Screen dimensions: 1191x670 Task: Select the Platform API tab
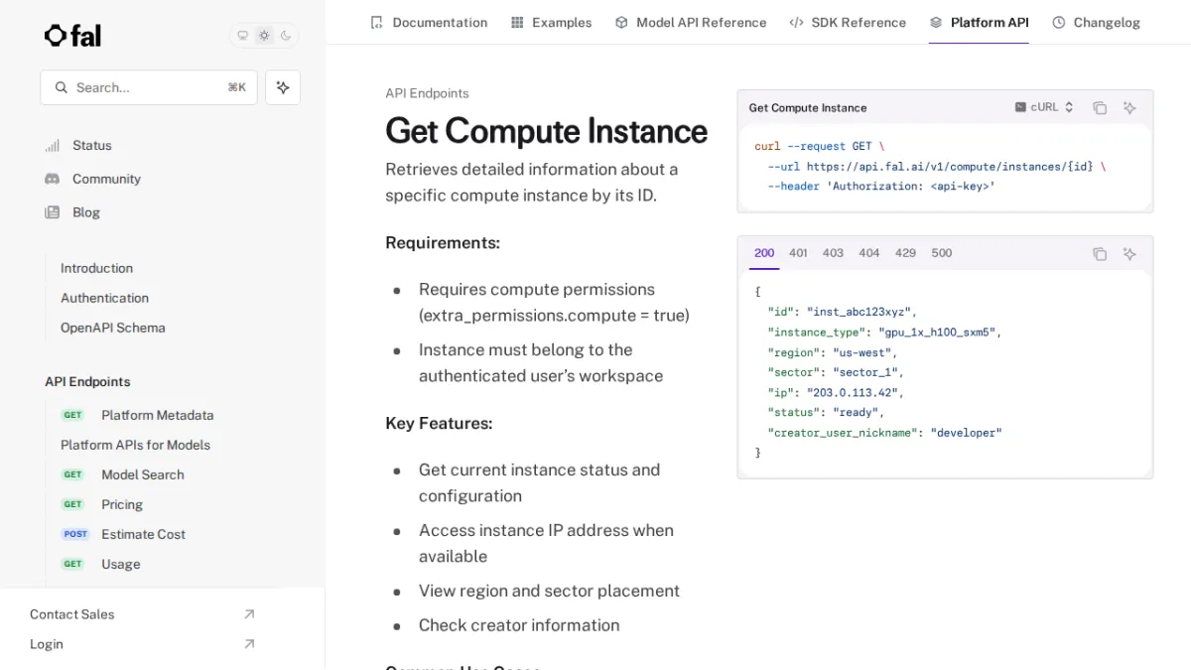point(979,22)
